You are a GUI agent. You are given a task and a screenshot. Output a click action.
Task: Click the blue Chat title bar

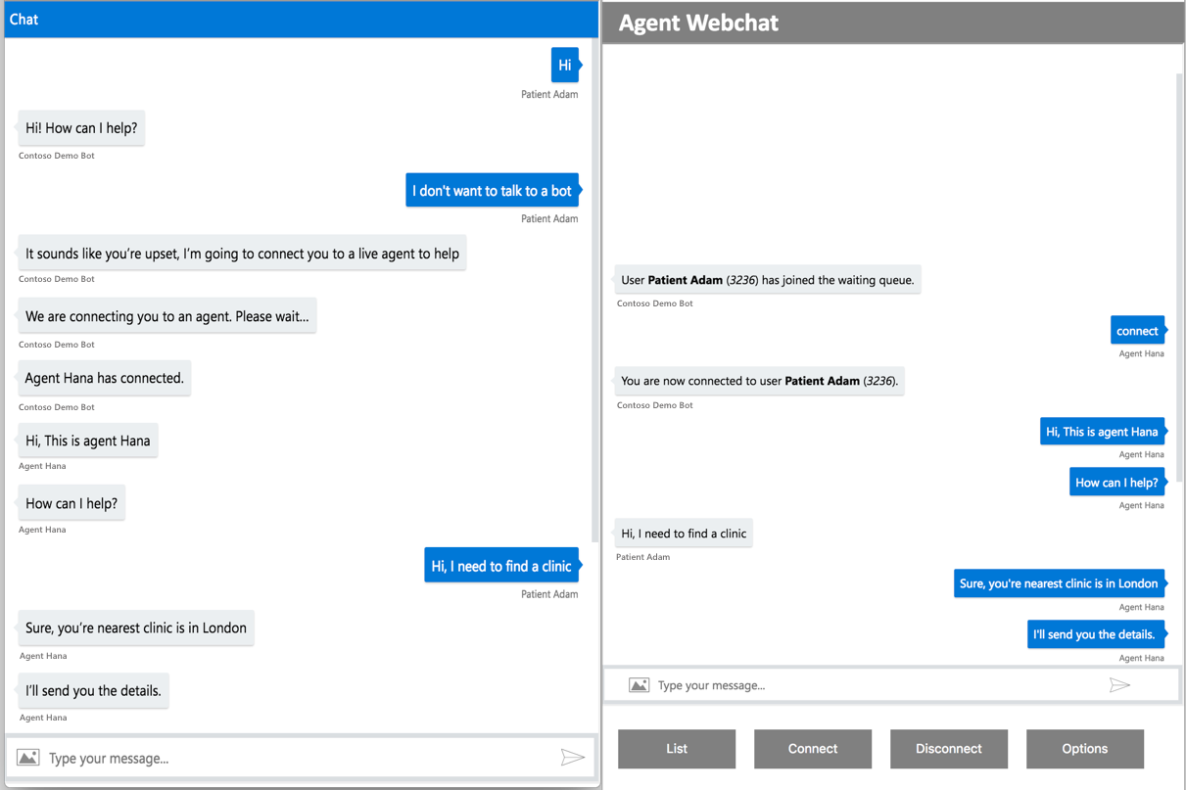pyautogui.click(x=294, y=19)
